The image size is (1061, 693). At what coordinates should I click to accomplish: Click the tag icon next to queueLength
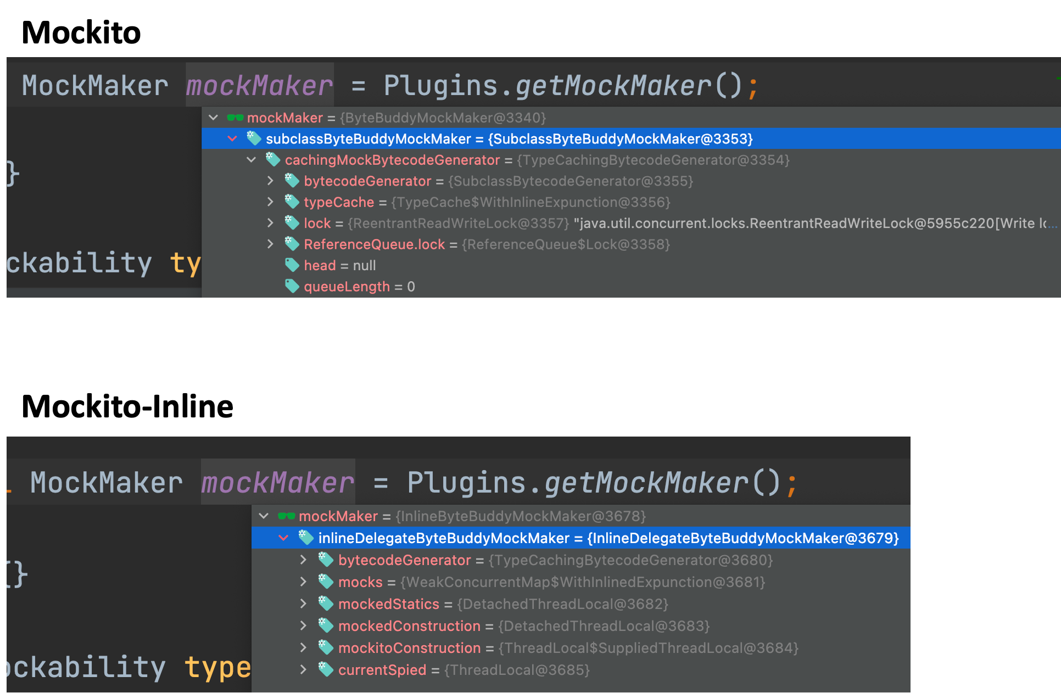(x=292, y=287)
